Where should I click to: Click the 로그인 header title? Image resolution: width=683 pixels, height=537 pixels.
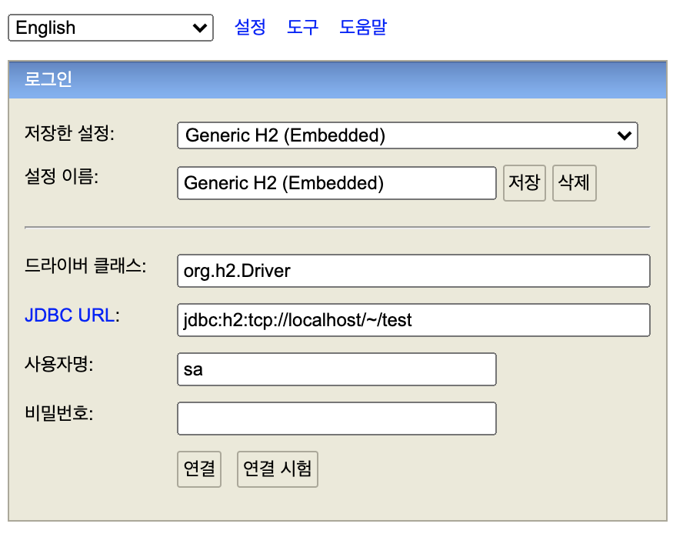tap(48, 79)
